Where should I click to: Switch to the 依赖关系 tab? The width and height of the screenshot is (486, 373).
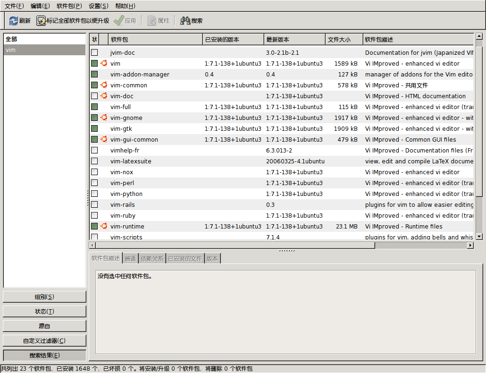pyautogui.click(x=152, y=259)
